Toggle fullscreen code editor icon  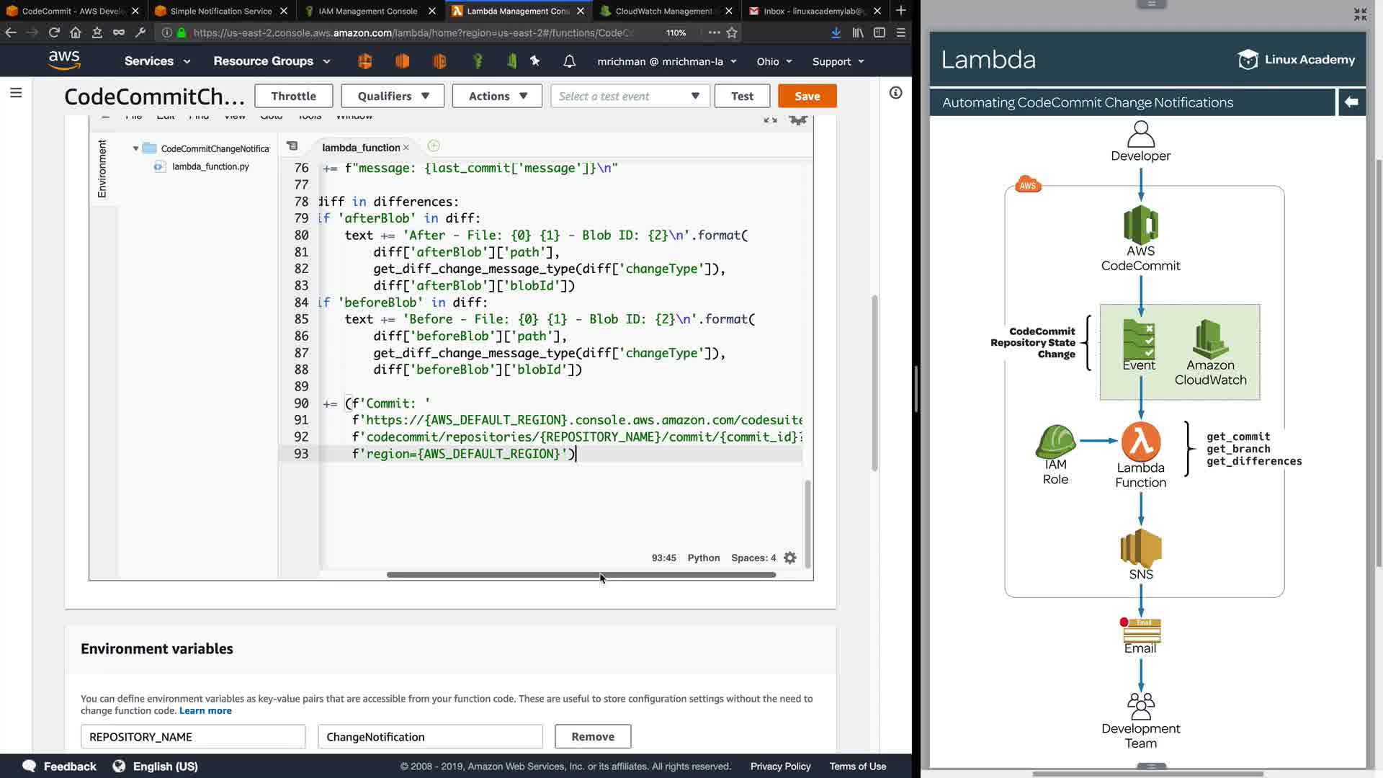pyautogui.click(x=770, y=120)
